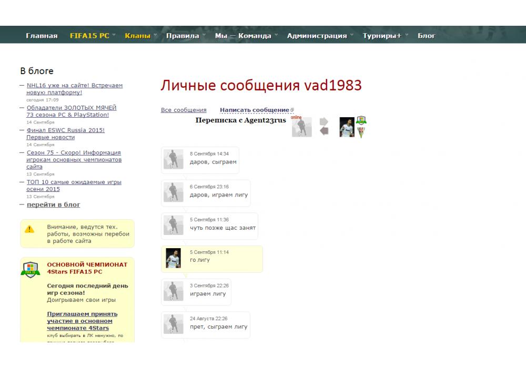This screenshot has width=526, height=368.
Task: Click the avatar on the 'го лигу' message
Action: pyautogui.click(x=173, y=258)
